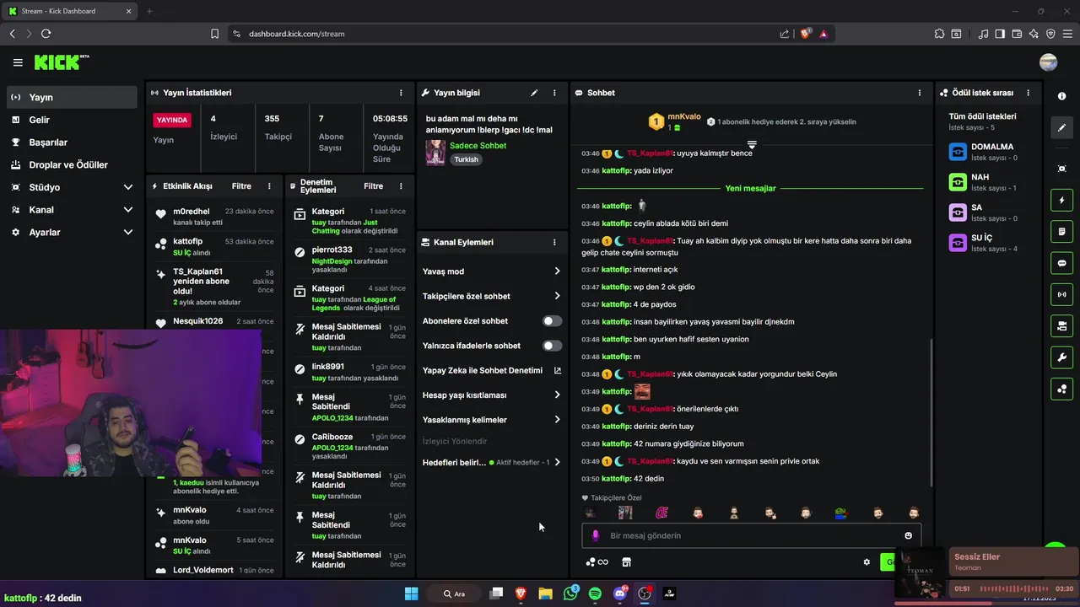Select Gelir in the left sidebar
The image size is (1080, 607).
click(x=71, y=120)
